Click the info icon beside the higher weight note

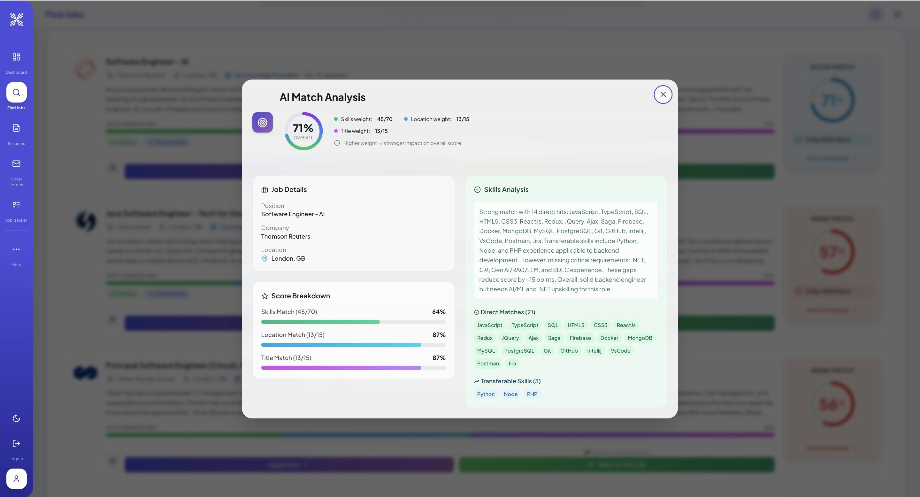[337, 143]
